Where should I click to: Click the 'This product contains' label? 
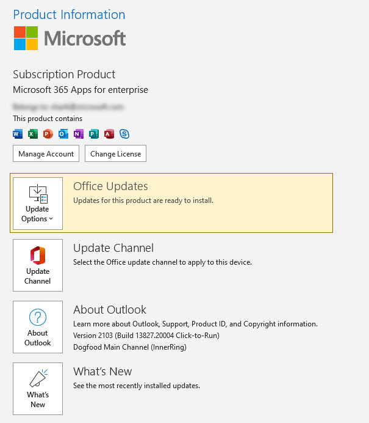point(48,119)
